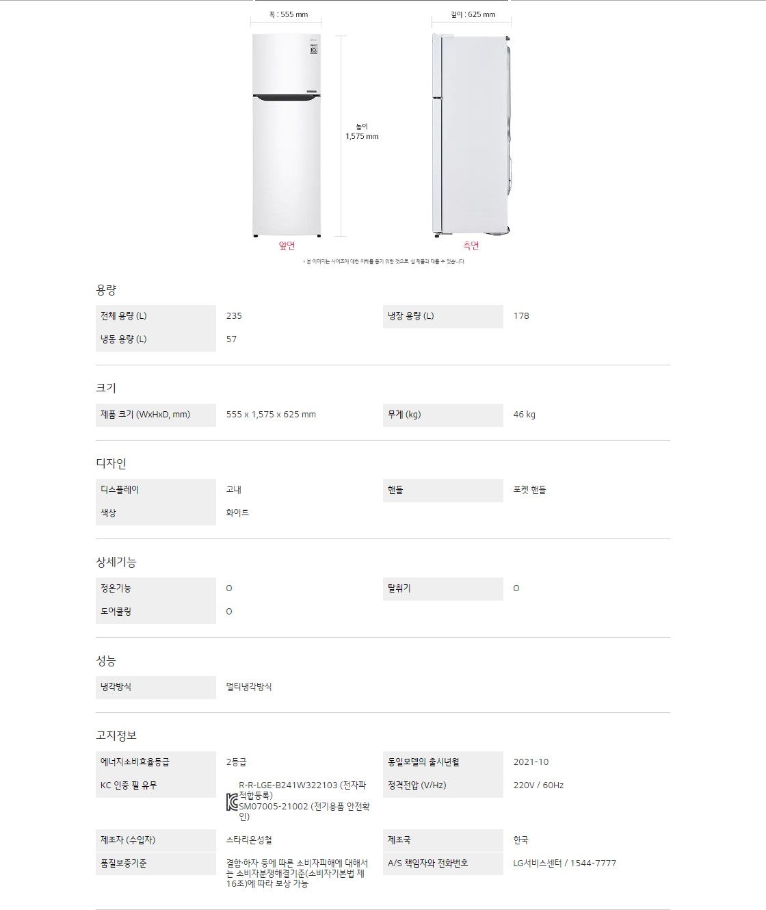This screenshot has height=910, width=766.
Task: Click the red 앞면 label
Action: pyautogui.click(x=287, y=246)
